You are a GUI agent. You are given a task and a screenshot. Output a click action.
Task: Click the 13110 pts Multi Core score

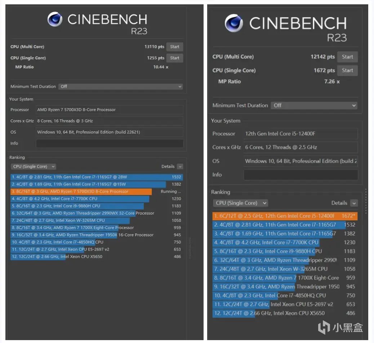(x=154, y=47)
